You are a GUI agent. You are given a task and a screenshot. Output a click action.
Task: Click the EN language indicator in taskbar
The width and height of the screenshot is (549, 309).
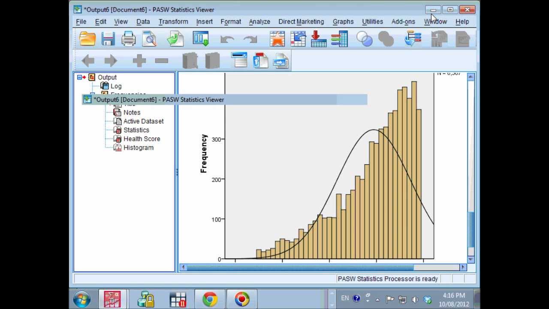click(x=345, y=298)
